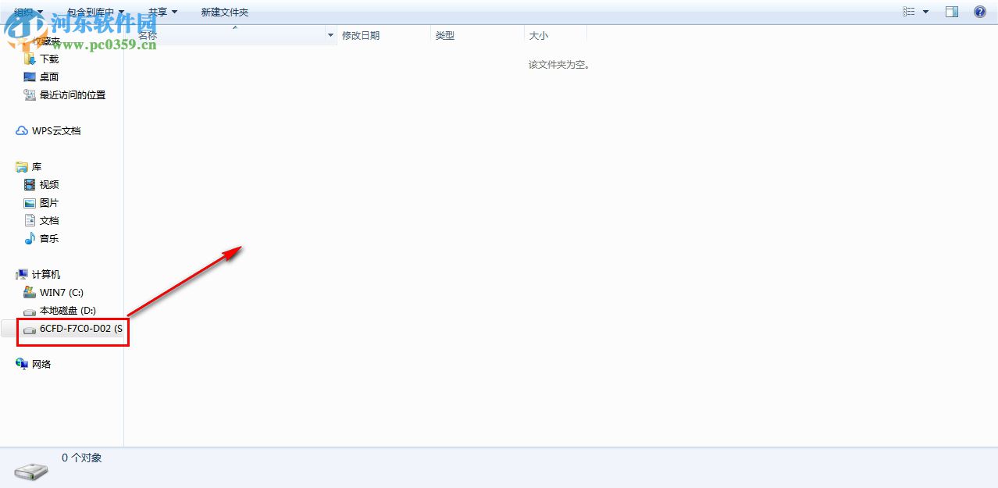The image size is (998, 488).
Task: Select the 6CFD-F7C0-D02 removable drive
Action: pyautogui.click(x=78, y=329)
